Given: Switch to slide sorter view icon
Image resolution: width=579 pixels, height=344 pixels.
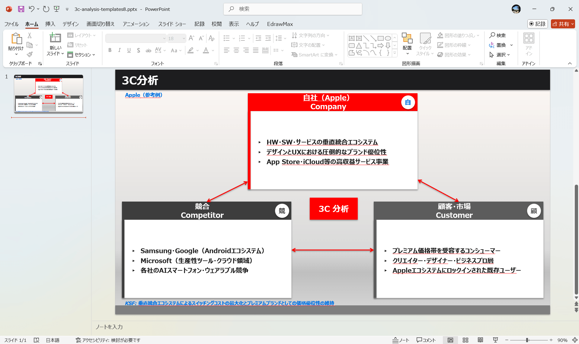Looking at the screenshot, I should (465, 340).
